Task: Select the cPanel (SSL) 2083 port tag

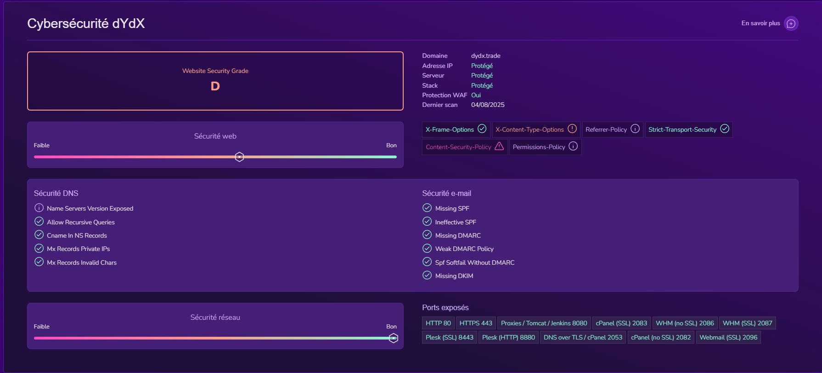Action: (x=621, y=323)
